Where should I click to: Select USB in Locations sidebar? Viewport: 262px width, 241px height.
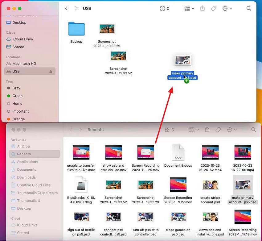(x=30, y=71)
